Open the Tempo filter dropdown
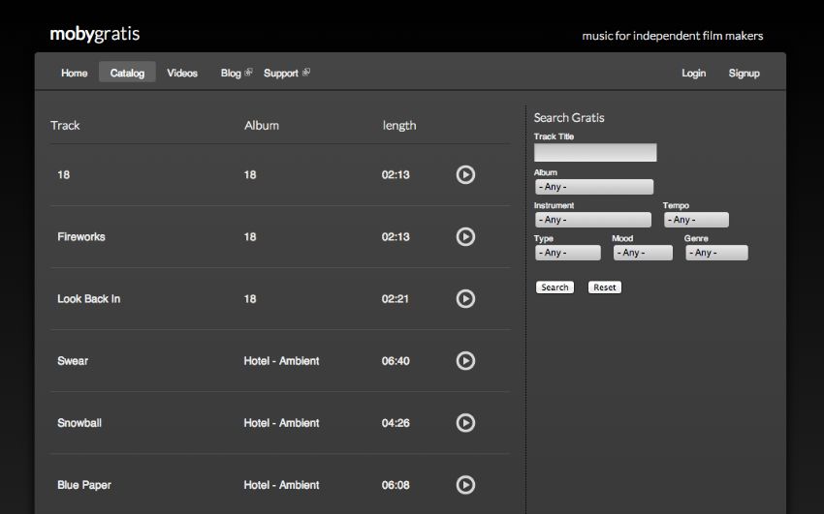 [696, 220]
